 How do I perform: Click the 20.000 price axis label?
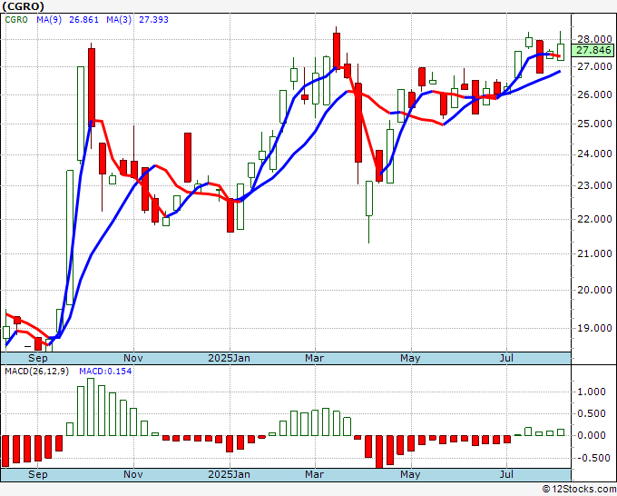[x=594, y=290]
